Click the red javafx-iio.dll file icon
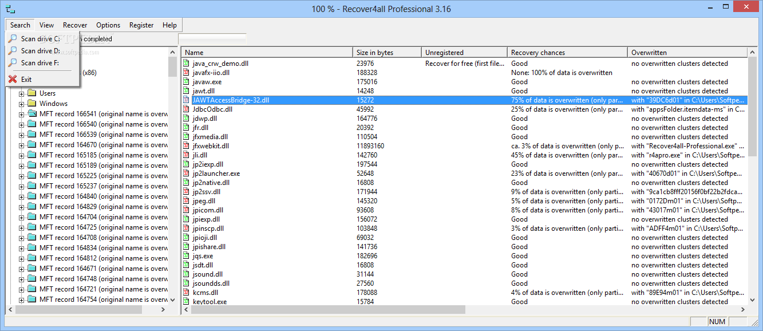Viewport: 763px width, 331px height. 185,73
